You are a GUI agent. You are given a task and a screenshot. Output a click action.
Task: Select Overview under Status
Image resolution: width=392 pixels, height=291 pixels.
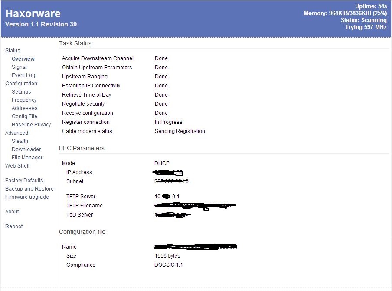point(23,59)
